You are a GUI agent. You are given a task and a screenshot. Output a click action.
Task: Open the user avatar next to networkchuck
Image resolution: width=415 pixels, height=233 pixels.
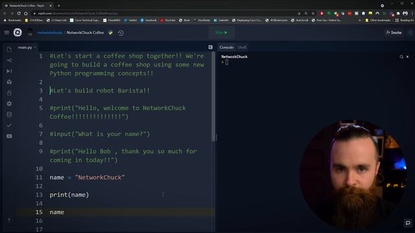click(x=30, y=32)
